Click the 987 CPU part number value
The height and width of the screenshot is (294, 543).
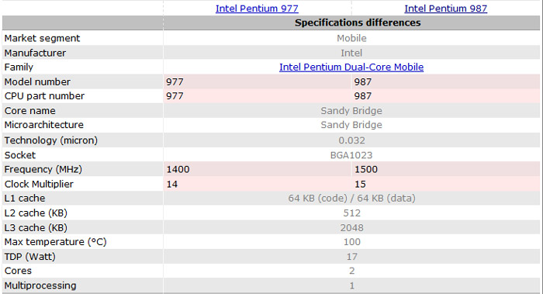(x=362, y=96)
